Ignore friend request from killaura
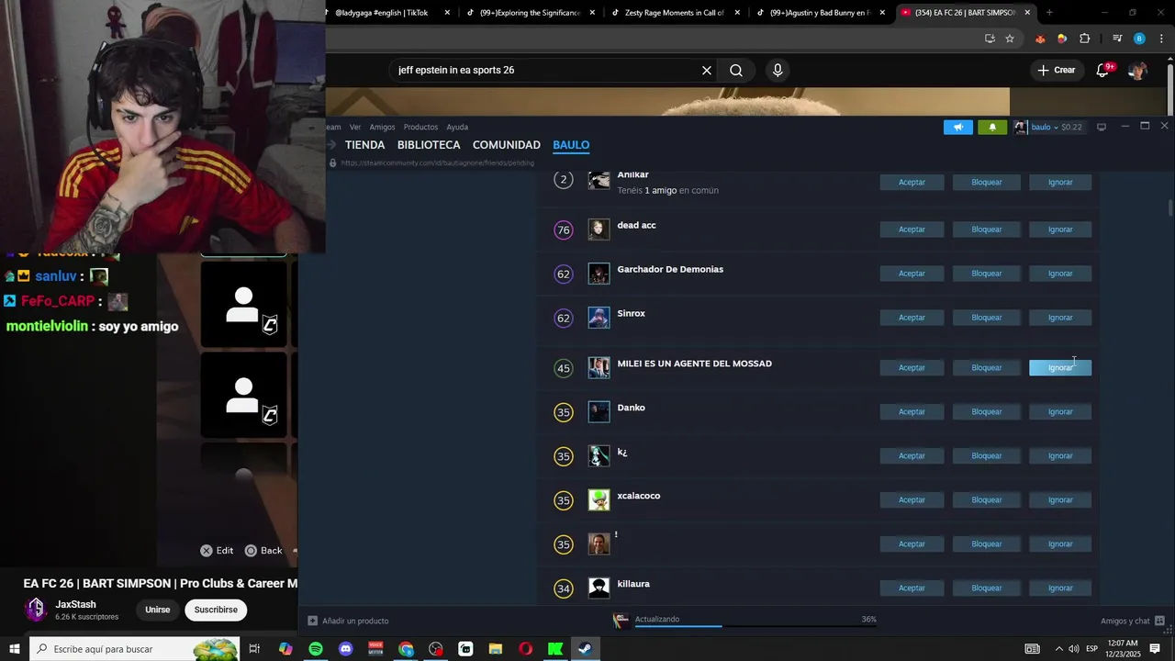Image resolution: width=1175 pixels, height=661 pixels. coord(1060,588)
